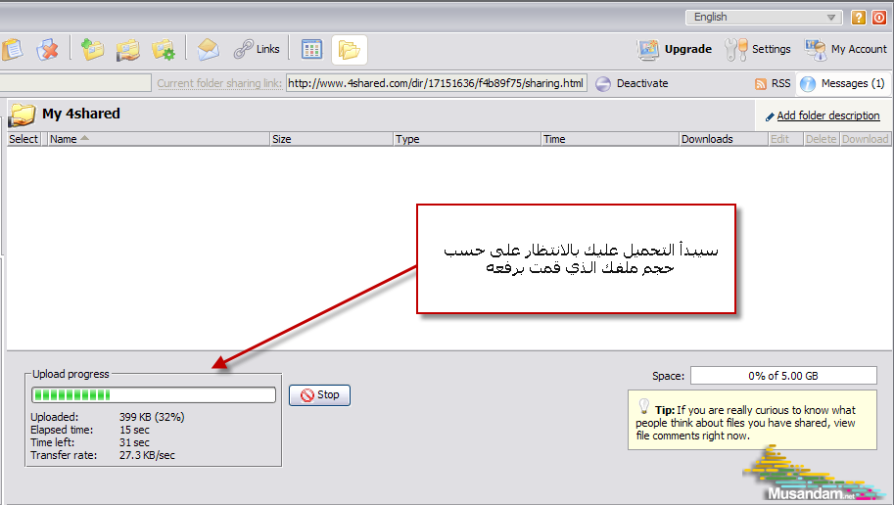Image resolution: width=894 pixels, height=505 pixels.
Task: Sort by the Downloads column header
Action: pyautogui.click(x=723, y=139)
